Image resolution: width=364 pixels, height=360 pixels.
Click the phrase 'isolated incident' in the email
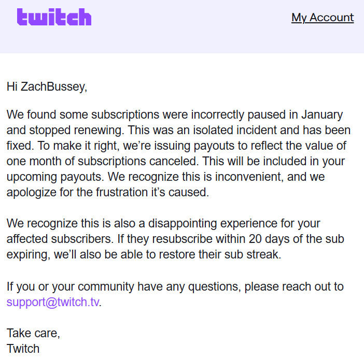235,130
